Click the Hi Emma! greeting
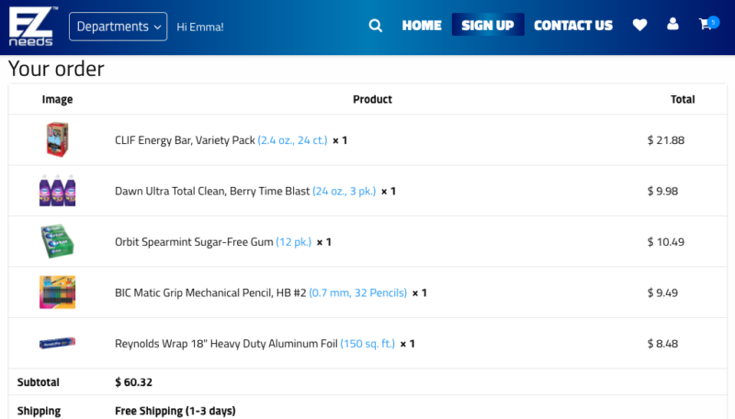The height and width of the screenshot is (419, 735). [200, 28]
